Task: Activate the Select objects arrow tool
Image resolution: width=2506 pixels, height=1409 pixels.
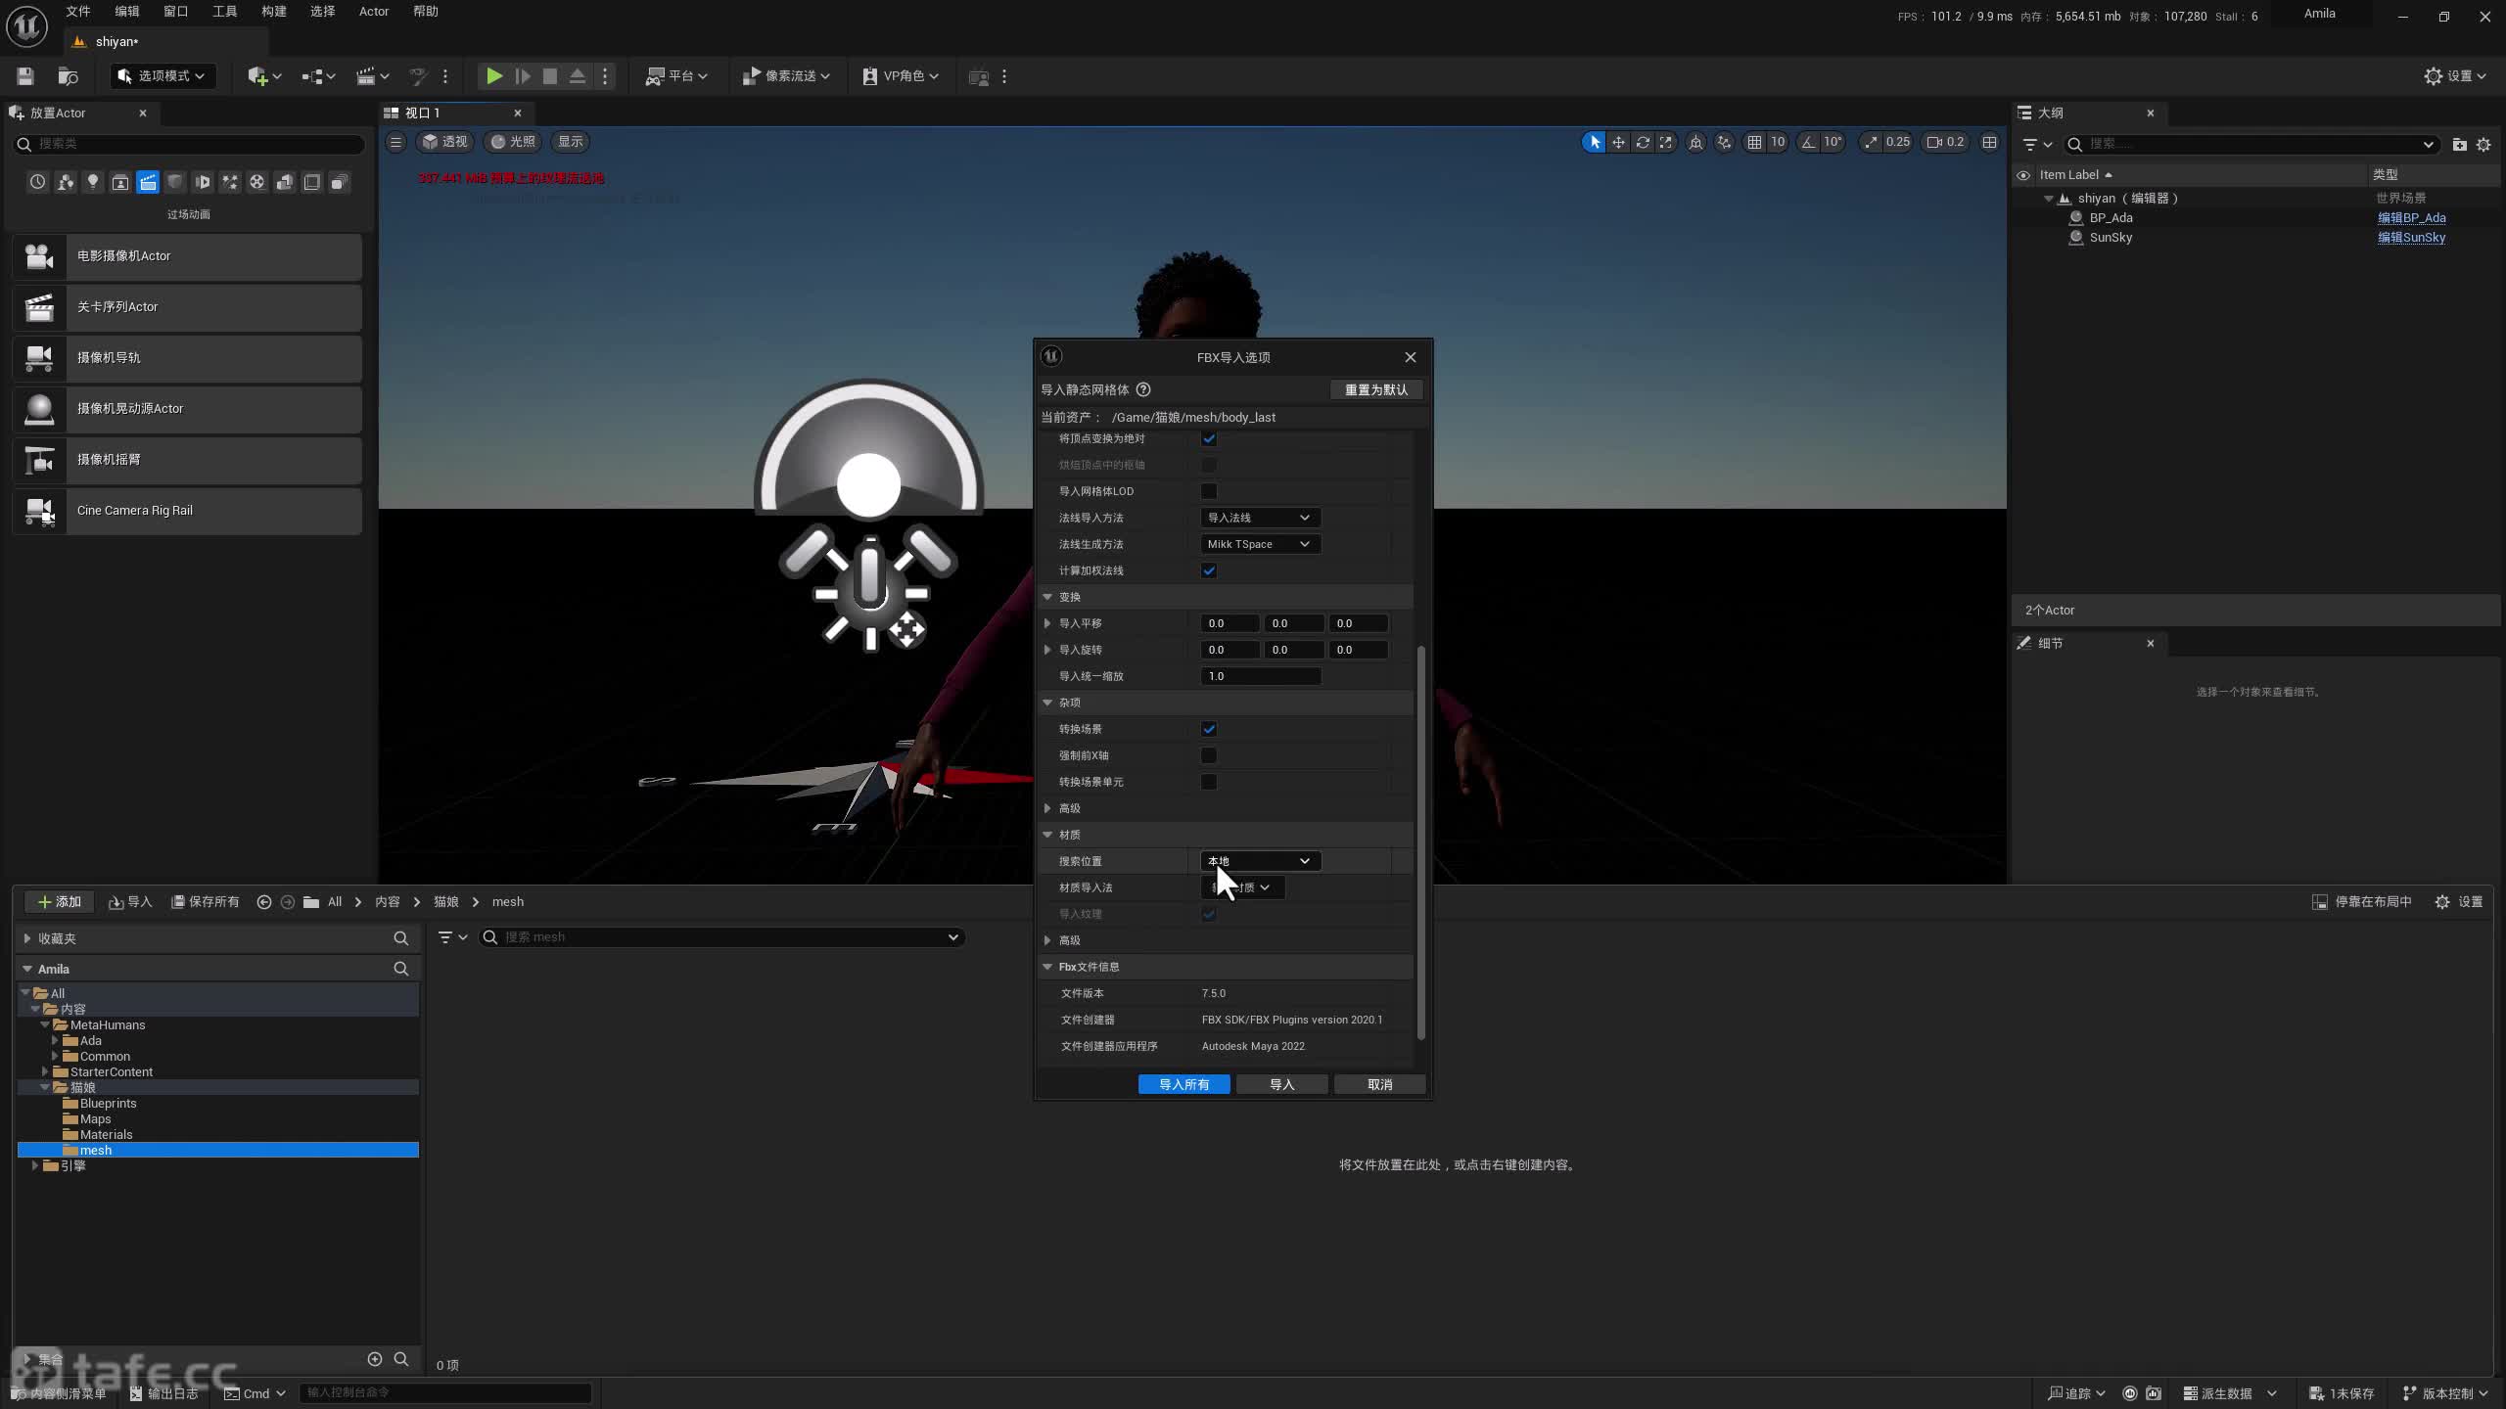Action: (1594, 142)
